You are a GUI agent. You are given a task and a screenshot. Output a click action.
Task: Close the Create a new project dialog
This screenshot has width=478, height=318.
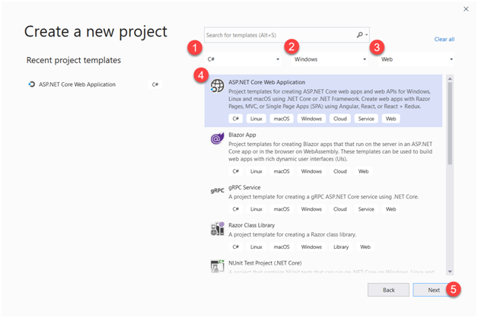tap(466, 9)
